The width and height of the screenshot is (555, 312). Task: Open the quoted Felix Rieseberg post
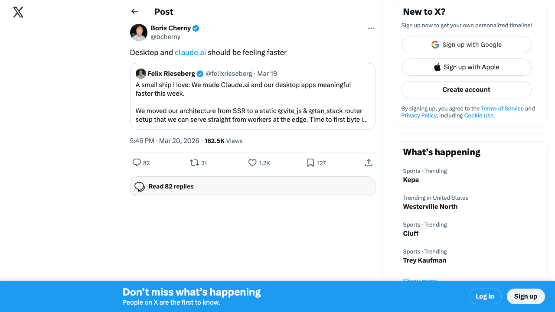252,102
